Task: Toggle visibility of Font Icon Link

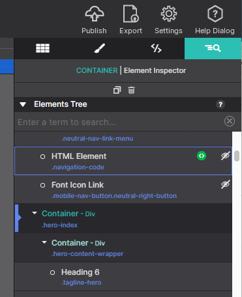Action: pyautogui.click(x=225, y=184)
